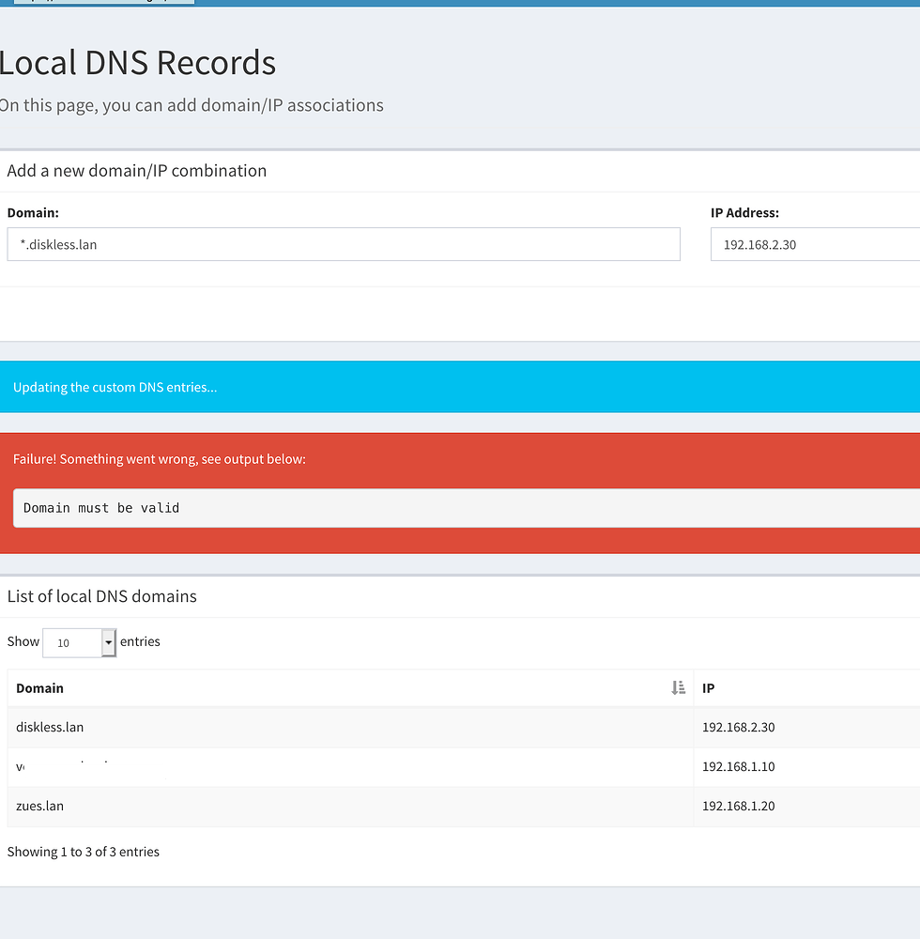Click the Local DNS Records page heading
Viewport: 920px width, 939px height.
point(138,62)
